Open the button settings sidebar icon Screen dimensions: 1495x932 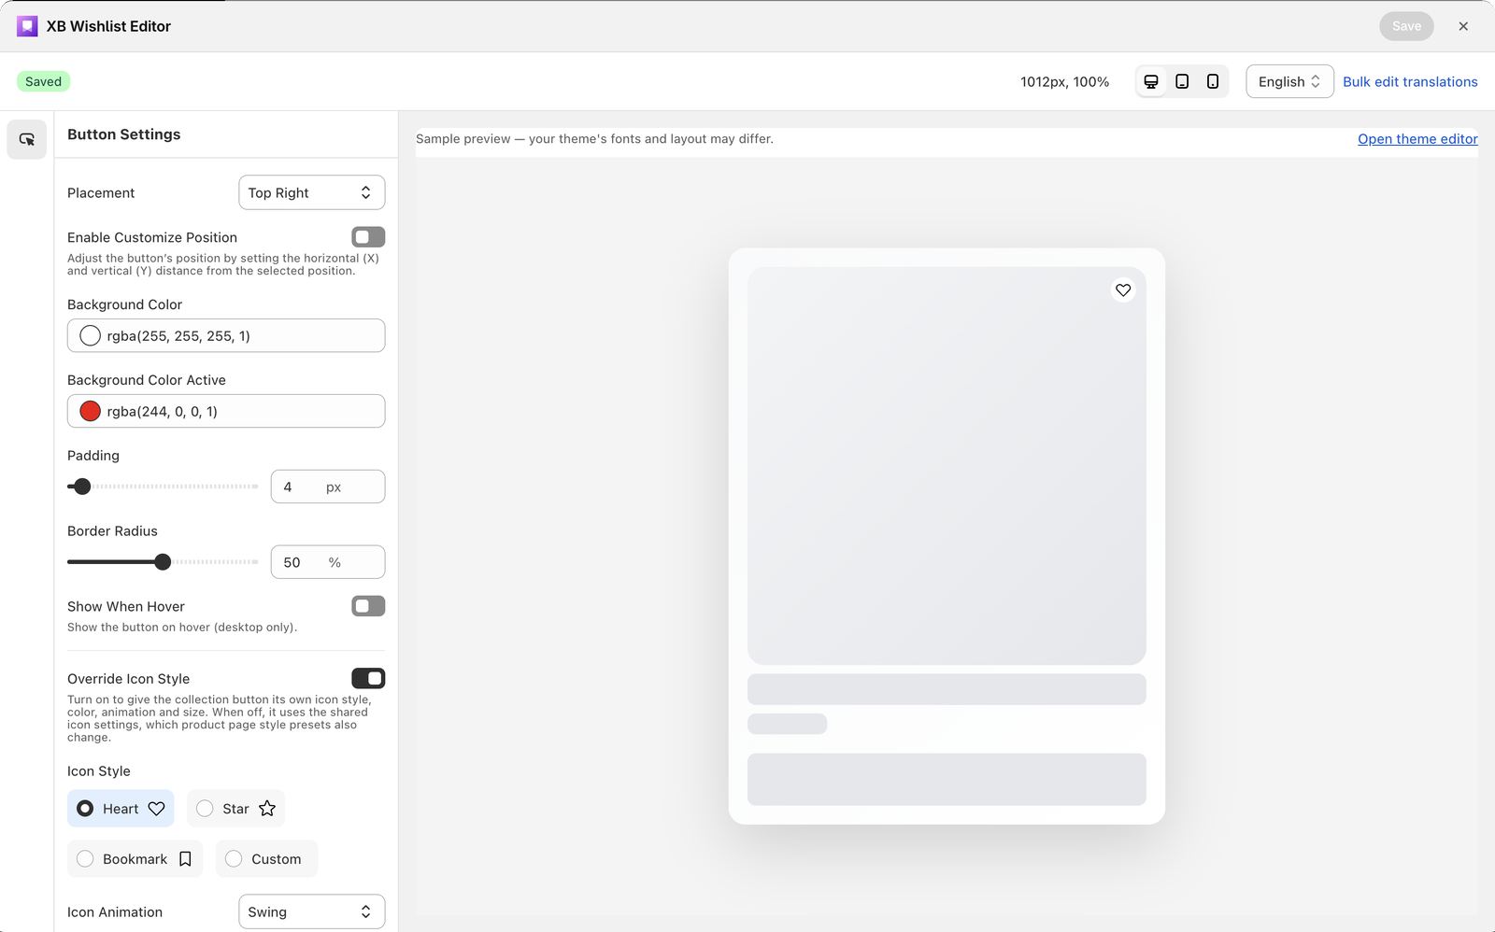click(27, 139)
